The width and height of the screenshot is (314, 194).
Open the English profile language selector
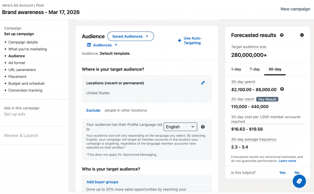[180, 127]
